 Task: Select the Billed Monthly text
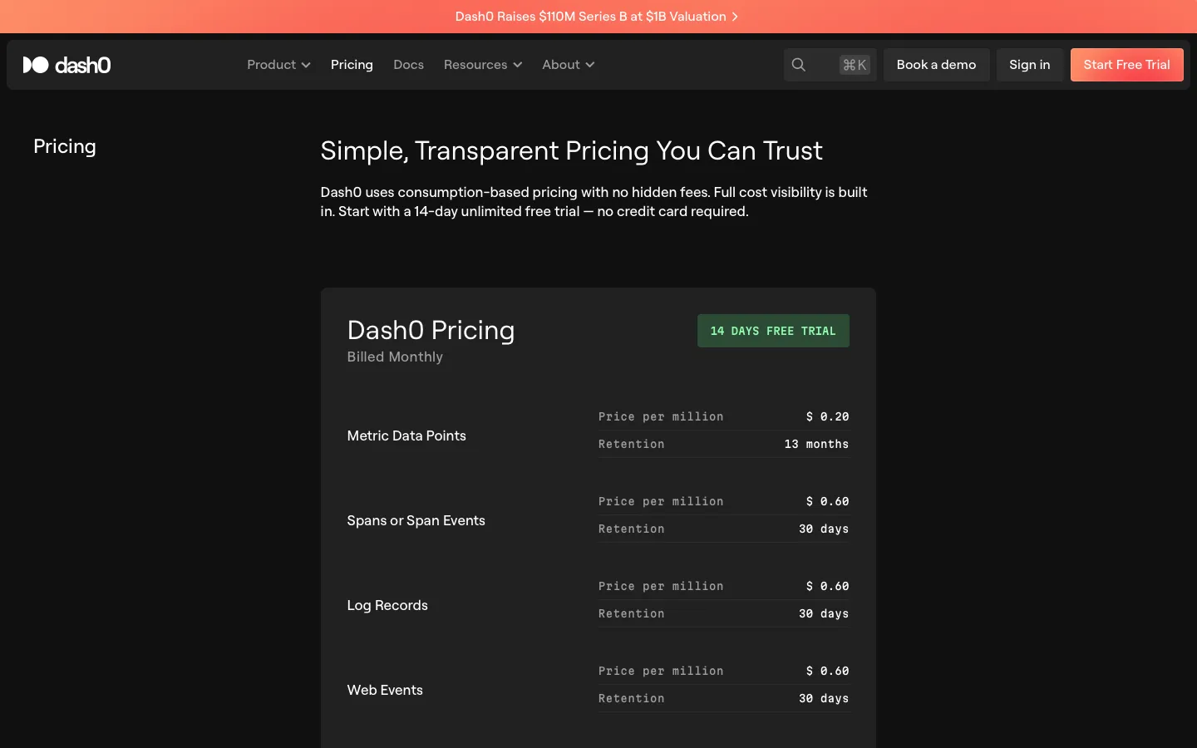pos(395,357)
